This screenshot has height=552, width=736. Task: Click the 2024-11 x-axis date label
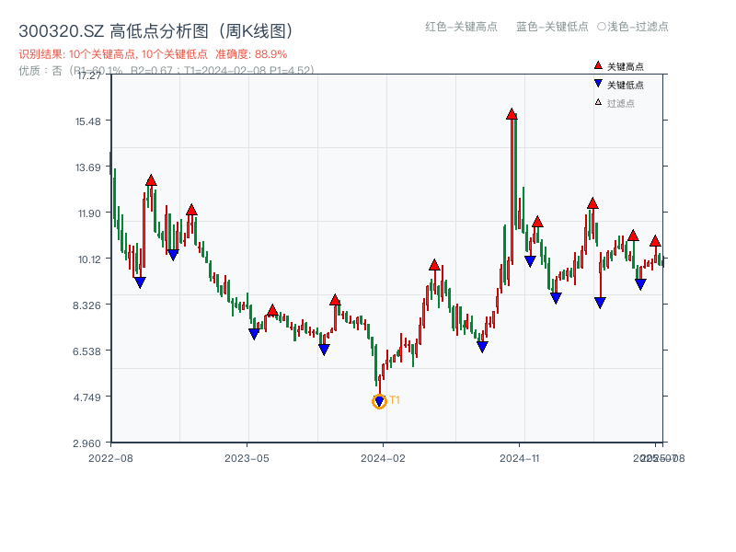point(519,458)
